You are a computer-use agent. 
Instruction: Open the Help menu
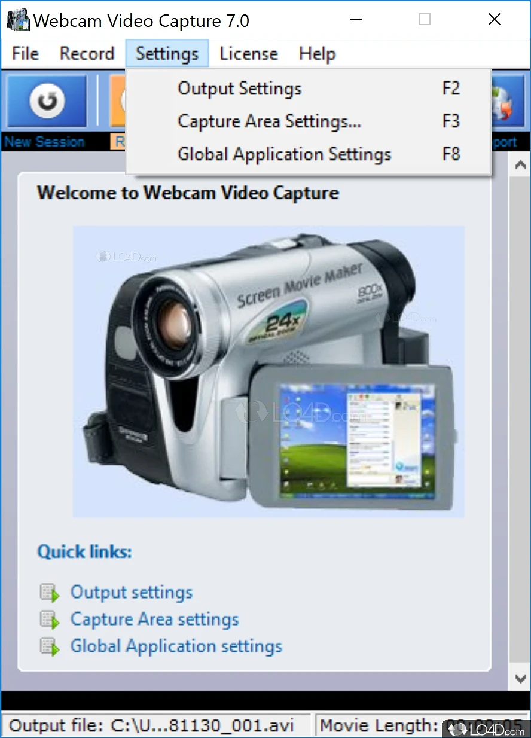pyautogui.click(x=317, y=53)
